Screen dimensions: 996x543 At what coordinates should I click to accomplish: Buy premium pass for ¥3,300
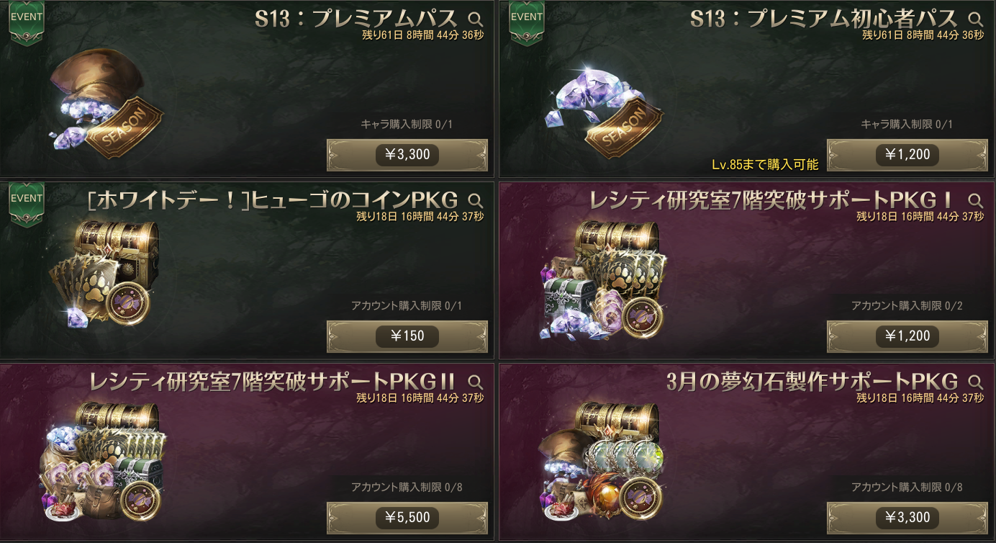tap(407, 155)
